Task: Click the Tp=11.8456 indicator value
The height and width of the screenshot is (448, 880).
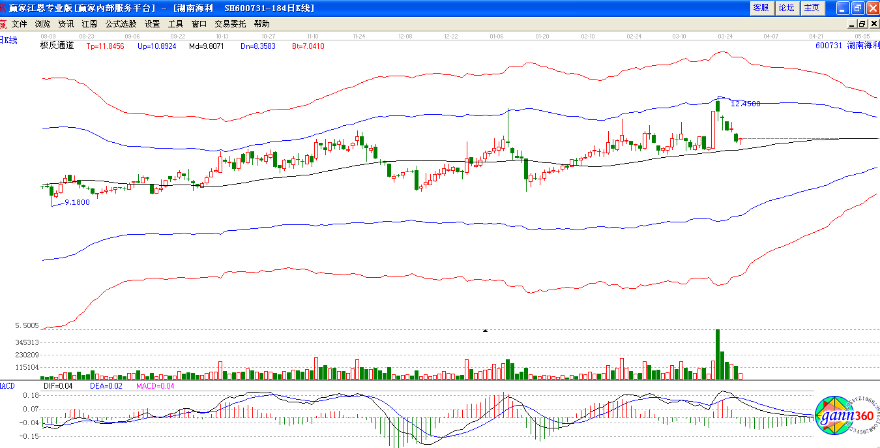Action: pos(105,46)
